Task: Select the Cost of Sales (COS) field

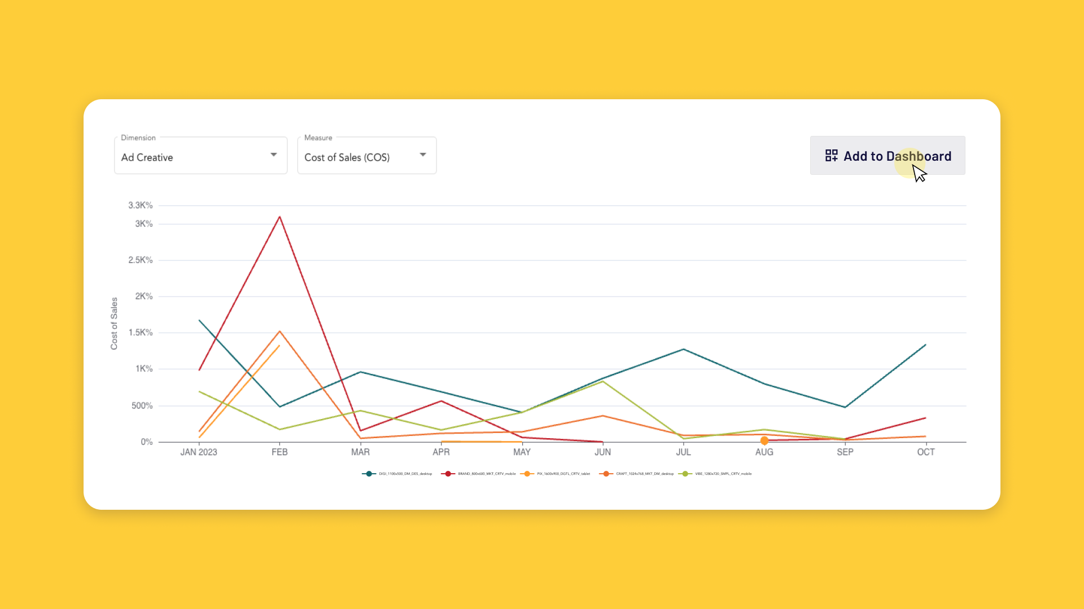Action: click(x=367, y=156)
